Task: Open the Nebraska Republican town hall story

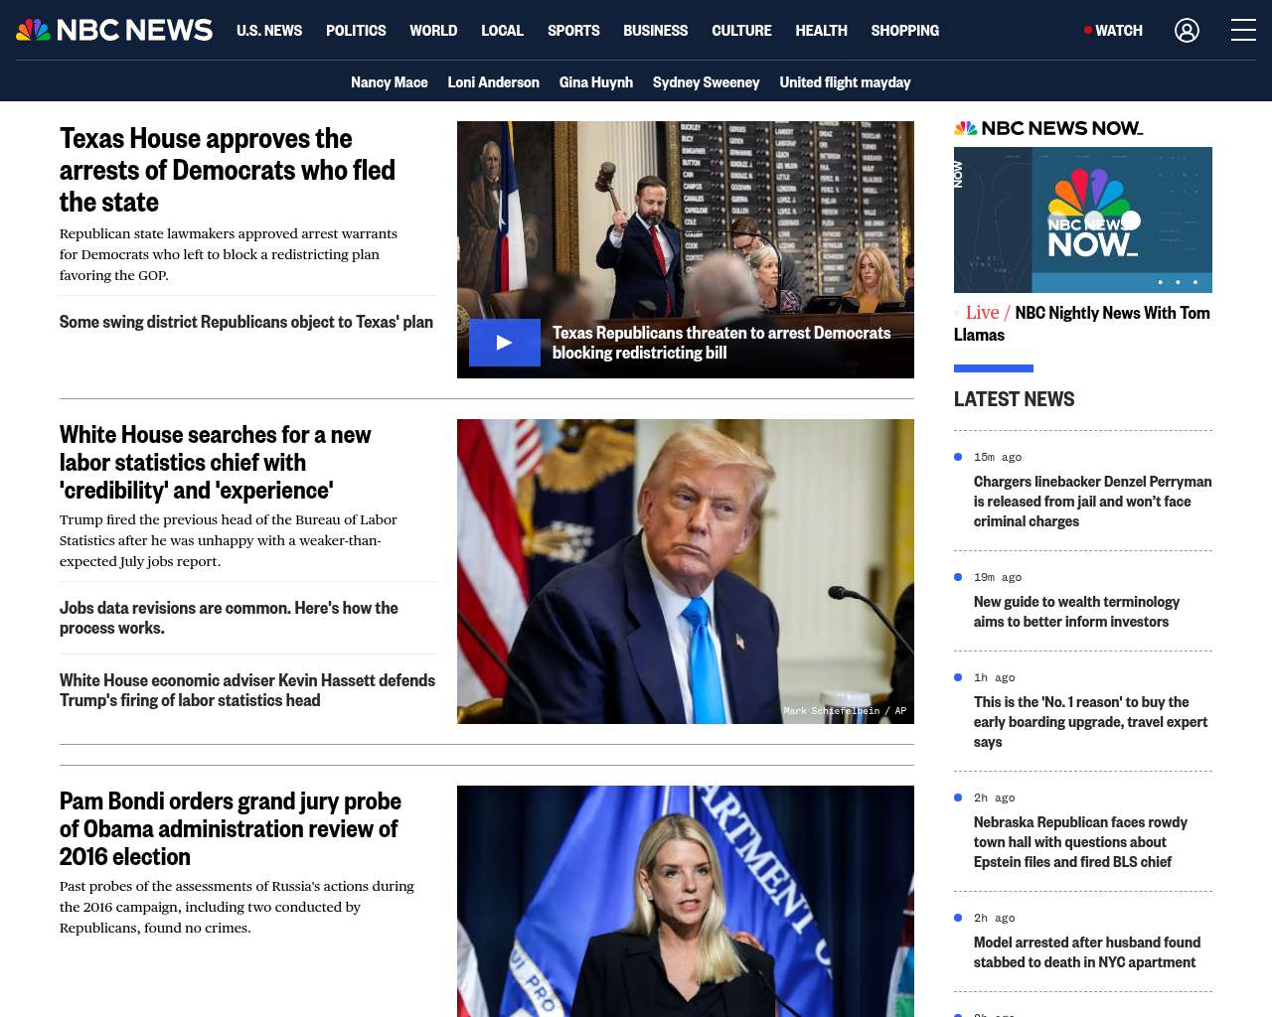Action: [1080, 842]
